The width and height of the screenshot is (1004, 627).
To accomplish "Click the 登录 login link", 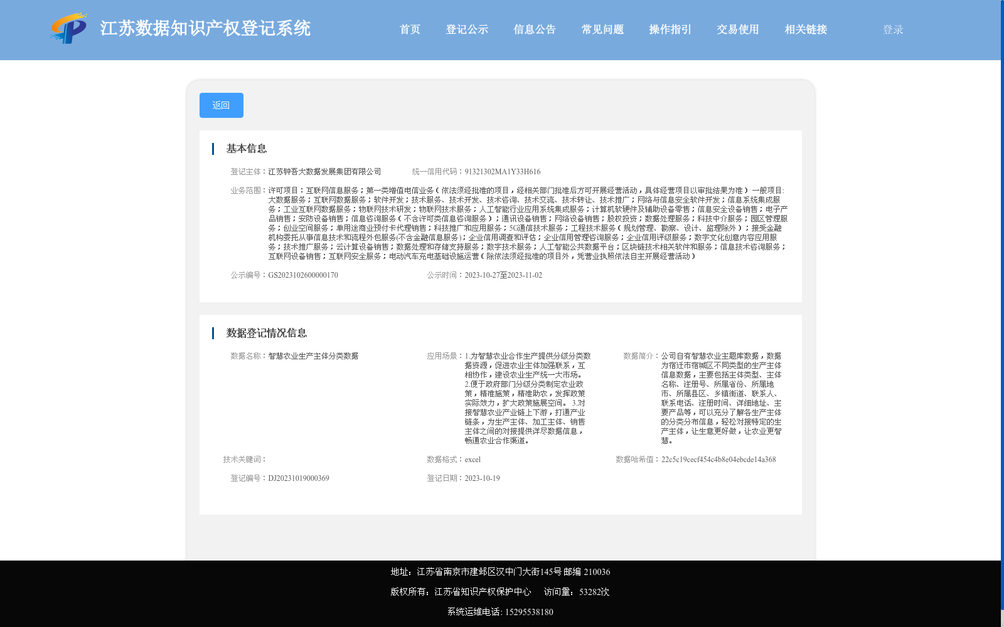I will [893, 29].
